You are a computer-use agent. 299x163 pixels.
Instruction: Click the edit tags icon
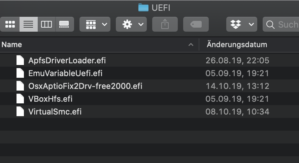(196, 25)
